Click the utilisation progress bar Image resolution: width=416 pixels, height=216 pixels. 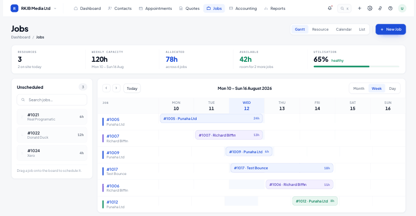tap(356, 66)
